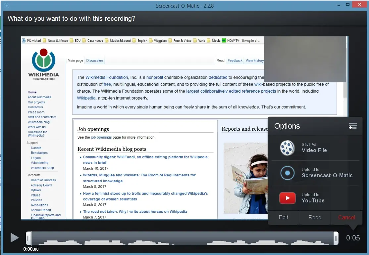The width and height of the screenshot is (369, 255).
Task: Click the Press room sidebar link
Action: (x=36, y=112)
